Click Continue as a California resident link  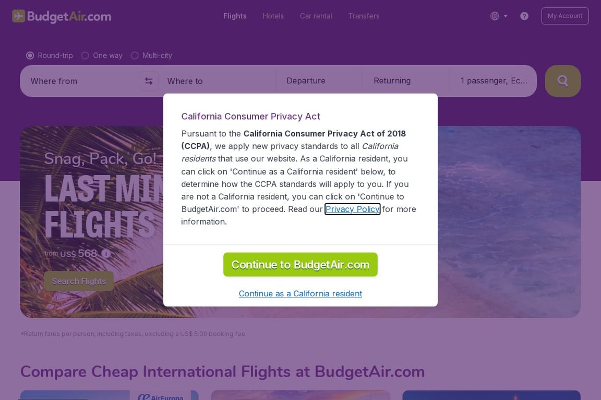click(300, 294)
